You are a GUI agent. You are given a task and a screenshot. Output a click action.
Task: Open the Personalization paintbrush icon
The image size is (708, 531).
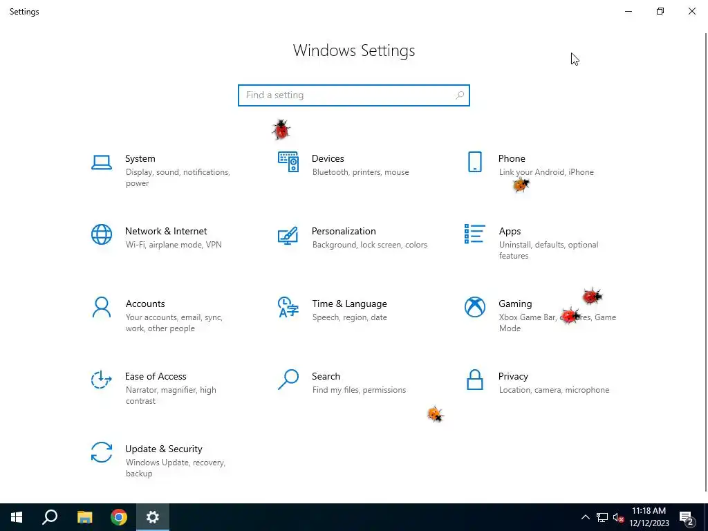coord(288,235)
